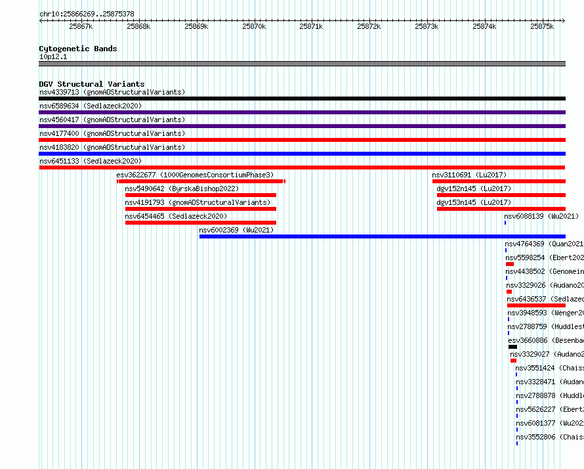584x469 pixels.
Task: Open nsv3551424 variant label
Action: coord(550,368)
